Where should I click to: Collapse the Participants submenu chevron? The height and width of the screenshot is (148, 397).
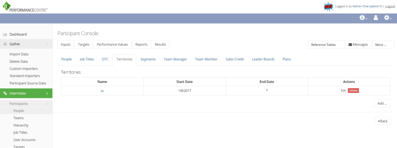click(47, 104)
